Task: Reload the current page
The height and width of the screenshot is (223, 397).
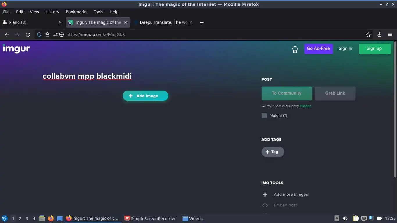Action: 28,35
